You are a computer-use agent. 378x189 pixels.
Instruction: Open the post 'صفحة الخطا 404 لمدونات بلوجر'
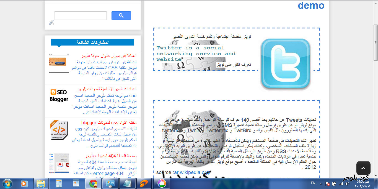(x=111, y=156)
